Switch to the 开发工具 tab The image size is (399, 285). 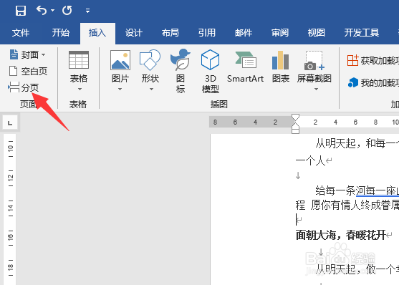362,33
